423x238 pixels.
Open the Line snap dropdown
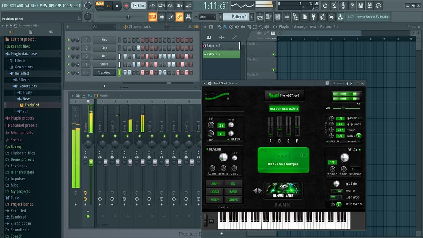[x=207, y=17]
